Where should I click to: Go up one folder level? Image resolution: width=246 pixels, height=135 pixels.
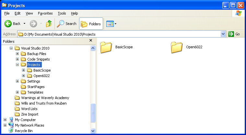49,24
